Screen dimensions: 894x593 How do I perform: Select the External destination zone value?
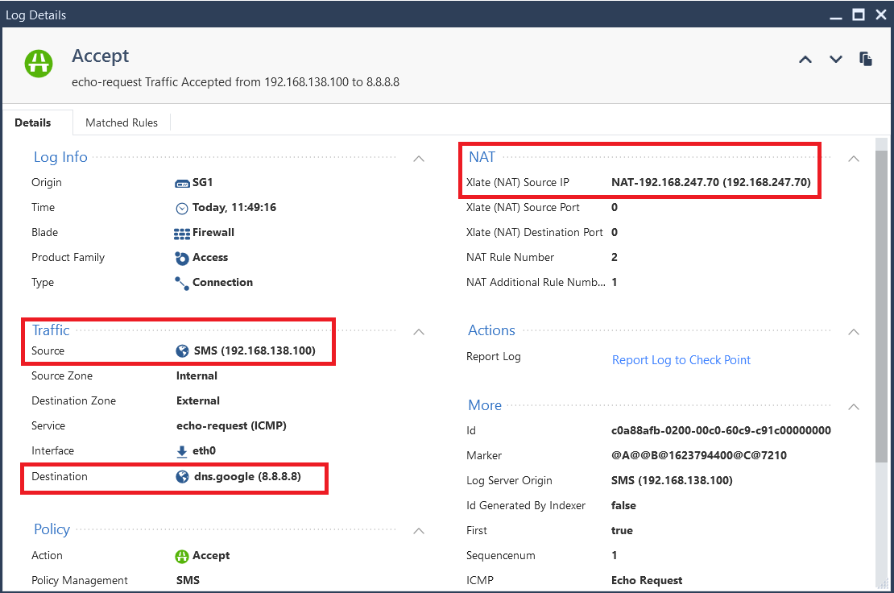tap(198, 401)
